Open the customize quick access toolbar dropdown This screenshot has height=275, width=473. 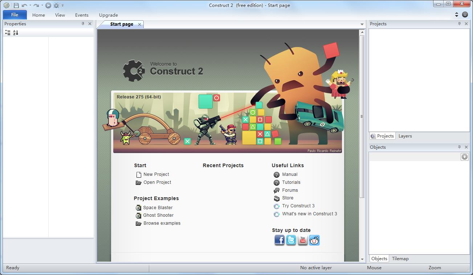coord(62,5)
